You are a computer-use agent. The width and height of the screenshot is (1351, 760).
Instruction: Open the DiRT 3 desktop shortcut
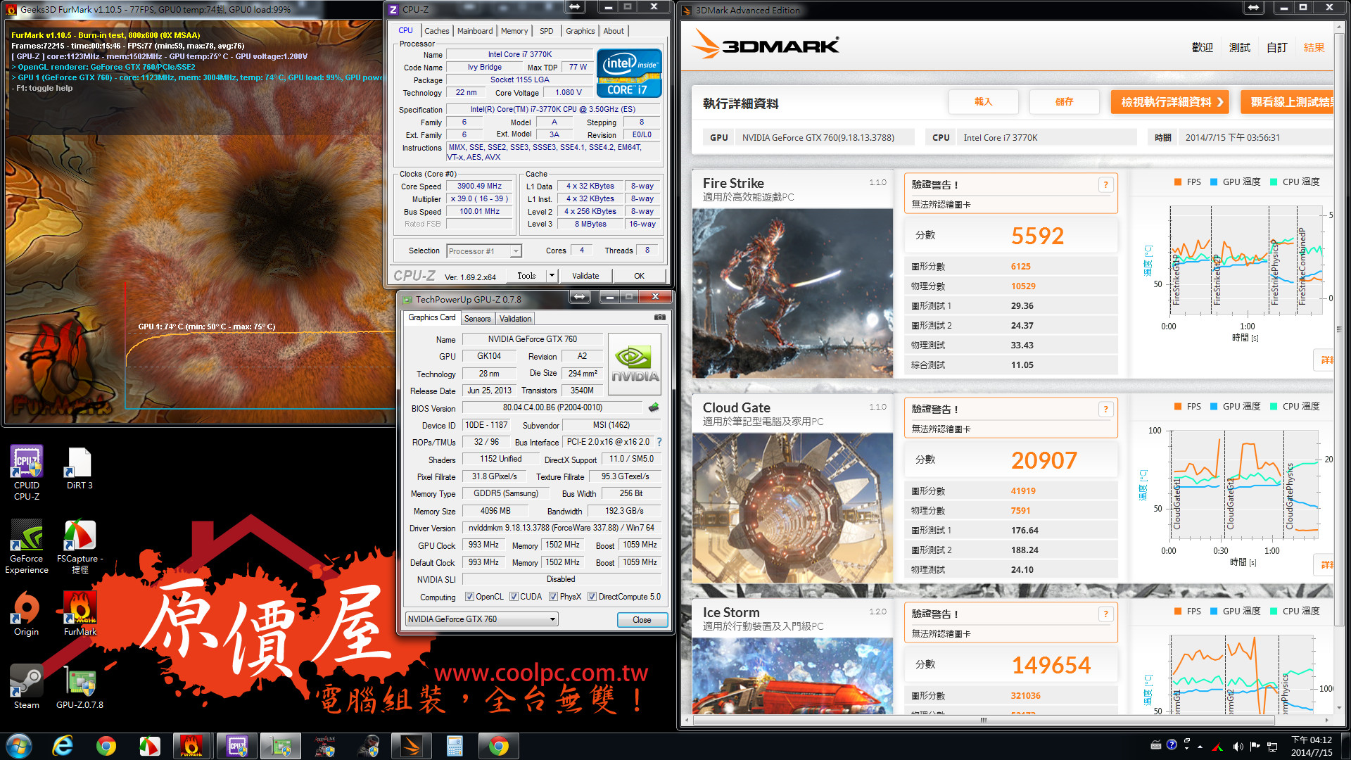(80, 468)
